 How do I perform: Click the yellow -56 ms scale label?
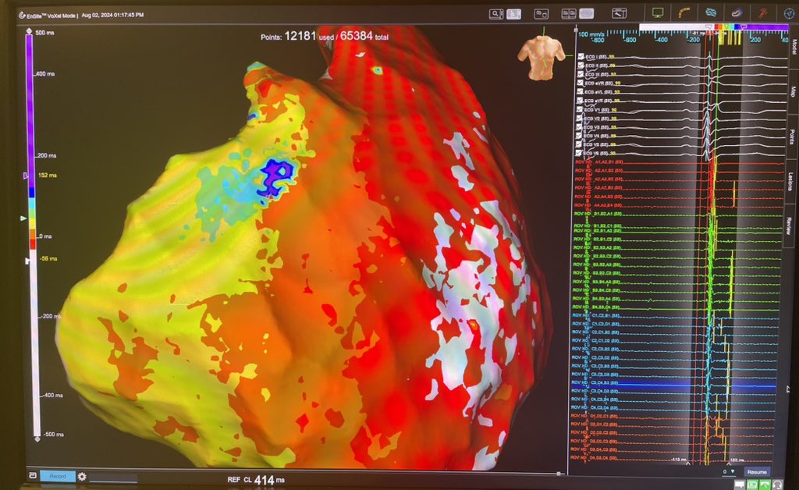point(49,259)
